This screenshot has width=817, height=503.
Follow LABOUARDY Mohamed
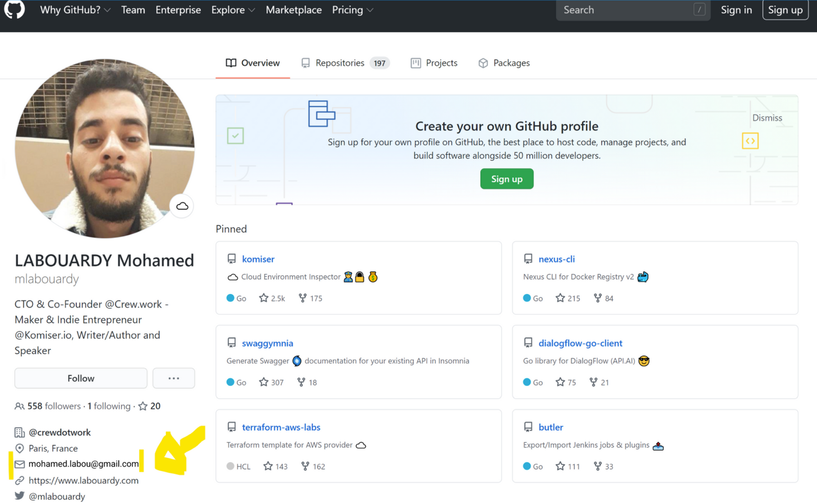click(81, 378)
